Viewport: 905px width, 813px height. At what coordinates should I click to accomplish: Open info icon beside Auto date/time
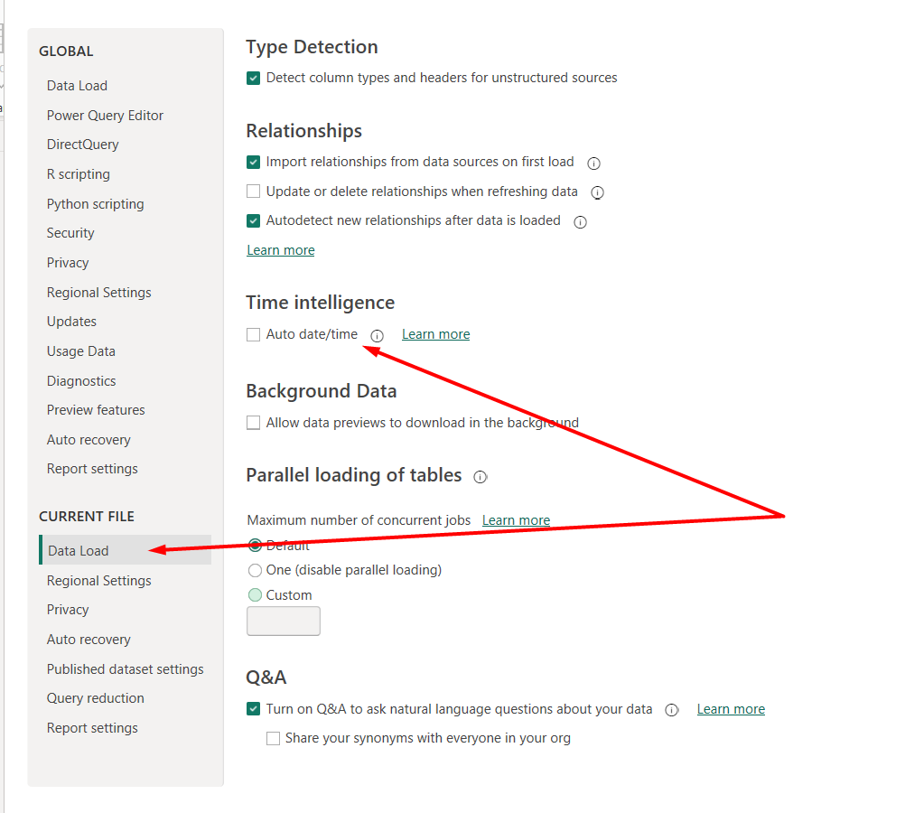[x=377, y=335]
